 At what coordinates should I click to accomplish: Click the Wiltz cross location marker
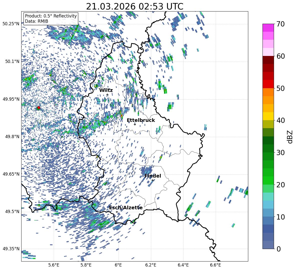[x=107, y=95]
